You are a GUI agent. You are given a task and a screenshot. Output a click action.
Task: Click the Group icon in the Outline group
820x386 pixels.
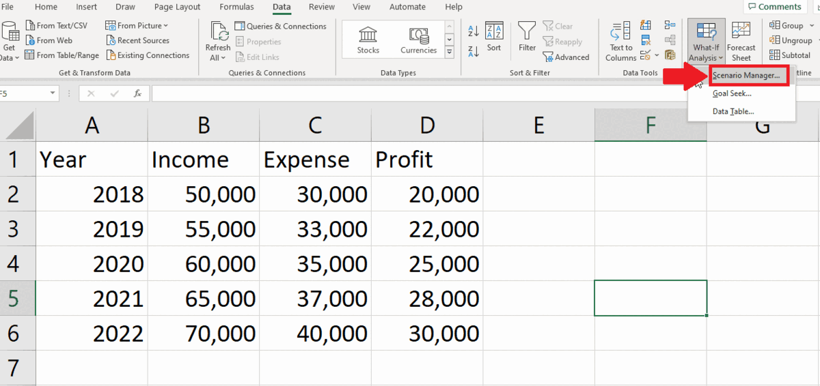[775, 25]
